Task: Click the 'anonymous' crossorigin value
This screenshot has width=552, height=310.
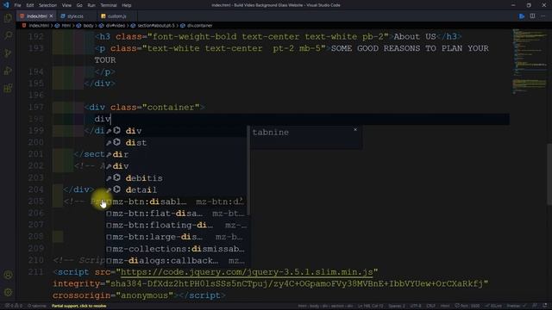Action: 145,295
